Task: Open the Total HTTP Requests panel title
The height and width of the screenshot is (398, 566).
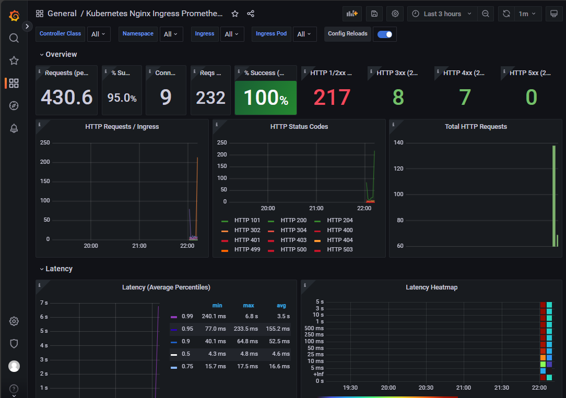Action: [x=476, y=127]
